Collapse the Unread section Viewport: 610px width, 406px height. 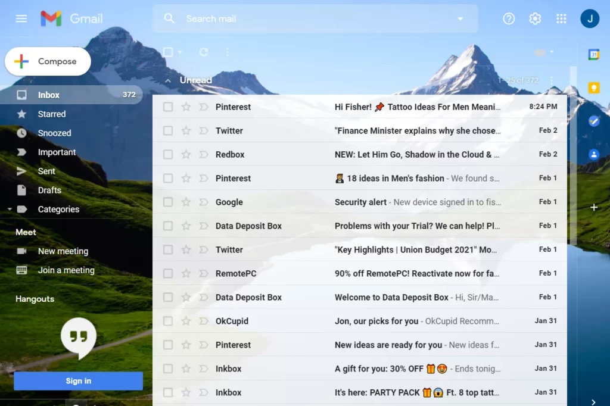(x=169, y=80)
